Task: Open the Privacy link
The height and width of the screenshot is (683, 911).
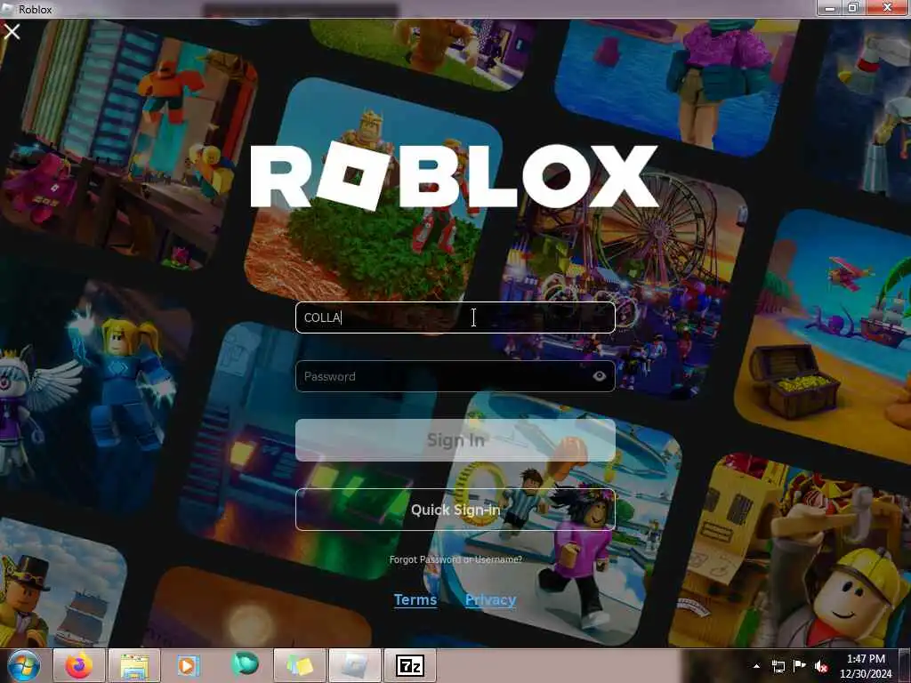Action: (490, 599)
